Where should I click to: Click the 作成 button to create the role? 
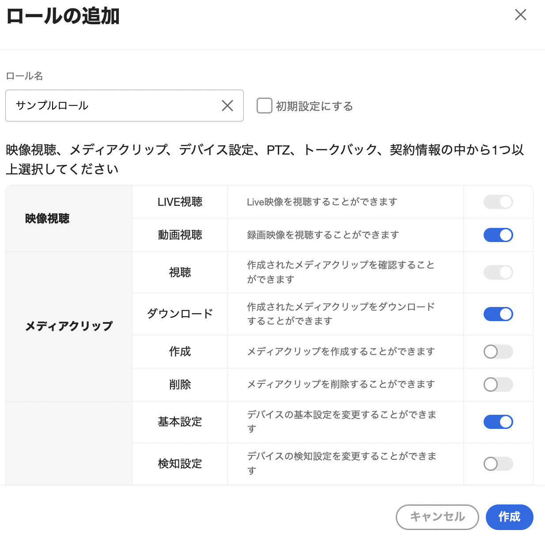pos(509,517)
